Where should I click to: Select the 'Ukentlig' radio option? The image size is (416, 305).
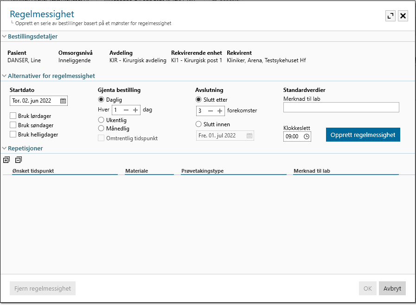[x=101, y=120]
